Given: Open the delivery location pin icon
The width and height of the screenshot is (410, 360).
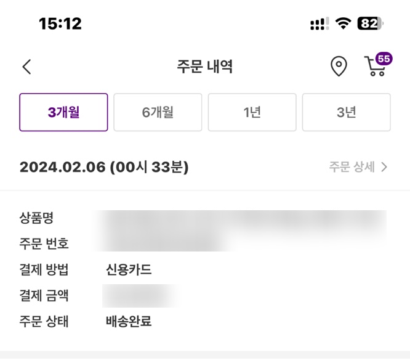Looking at the screenshot, I should coord(339,66).
